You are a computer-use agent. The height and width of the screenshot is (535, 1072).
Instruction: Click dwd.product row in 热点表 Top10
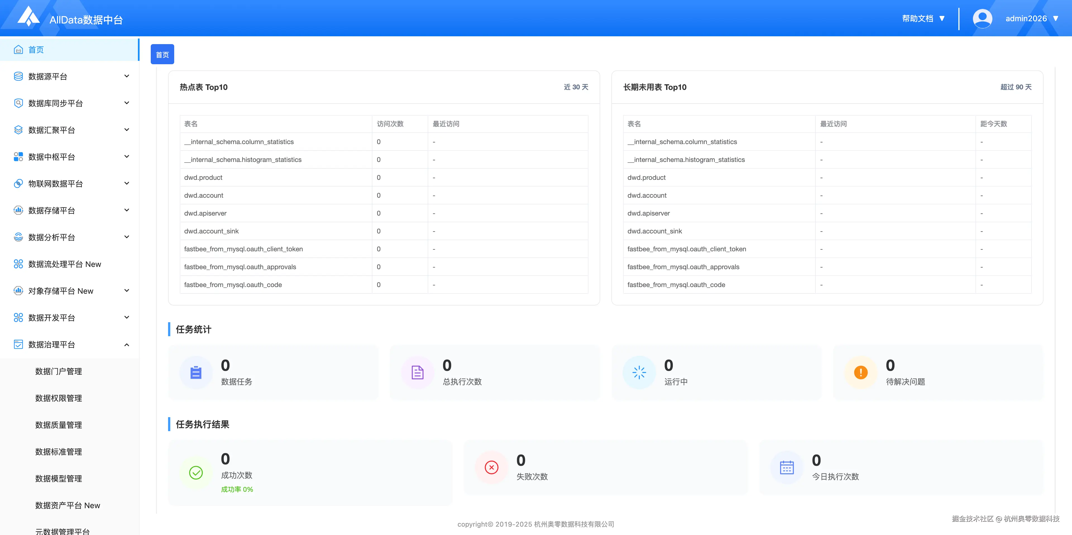(204, 177)
